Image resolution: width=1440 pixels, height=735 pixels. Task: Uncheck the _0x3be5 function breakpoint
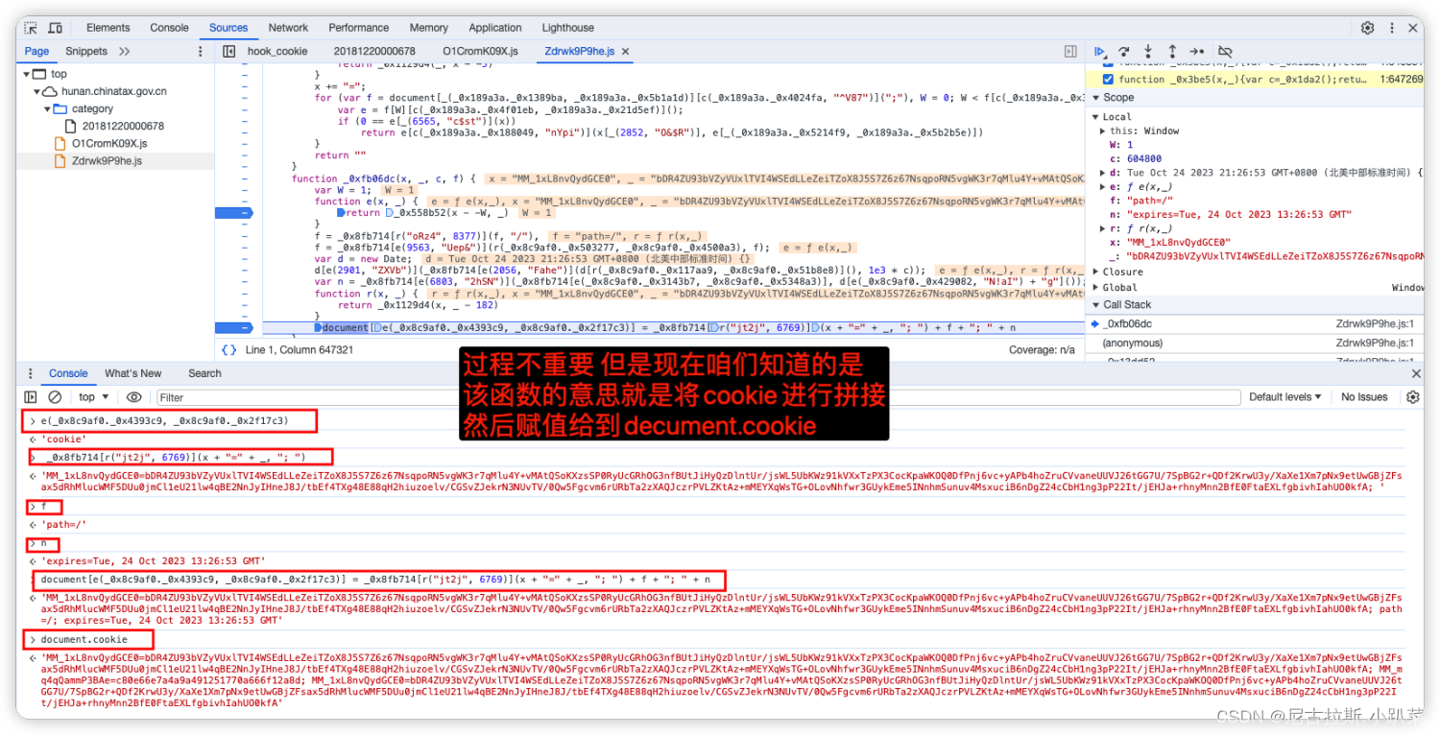pyautogui.click(x=1108, y=79)
